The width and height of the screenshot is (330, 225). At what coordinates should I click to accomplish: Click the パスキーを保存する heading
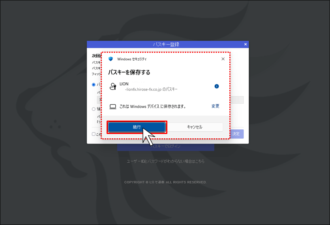click(129, 72)
